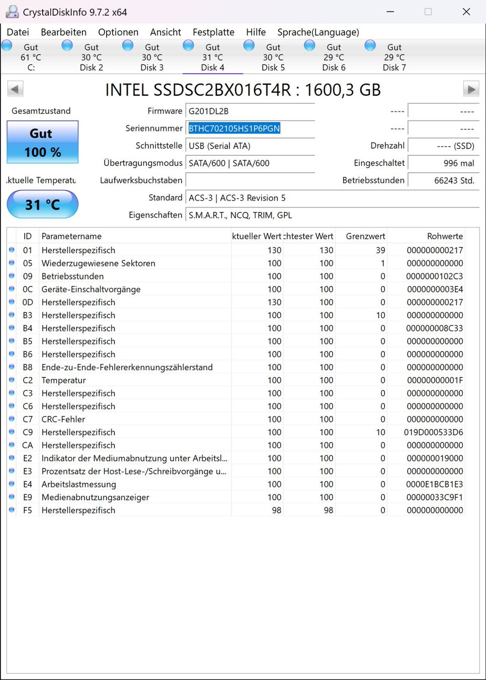486x680 pixels.
Task: Click the Standard field ACS-3 Revision 5
Action: pos(332,198)
